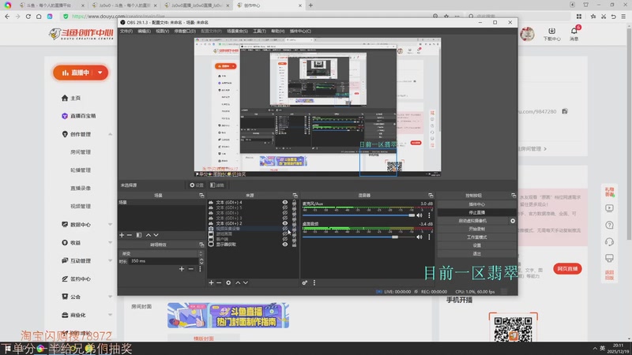Click 开始录制 button in OBS controls
Viewport: 632px width, 355px height.
(477, 229)
